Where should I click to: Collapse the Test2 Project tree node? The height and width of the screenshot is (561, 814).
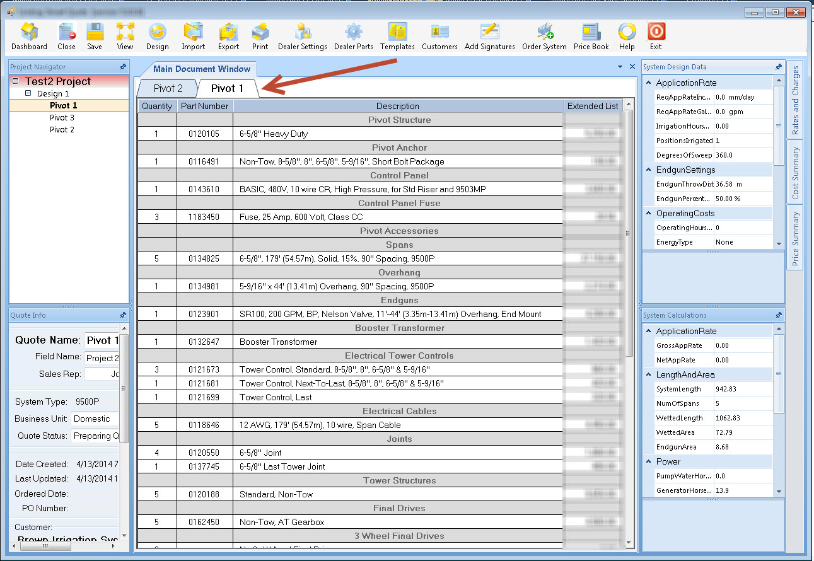16,81
